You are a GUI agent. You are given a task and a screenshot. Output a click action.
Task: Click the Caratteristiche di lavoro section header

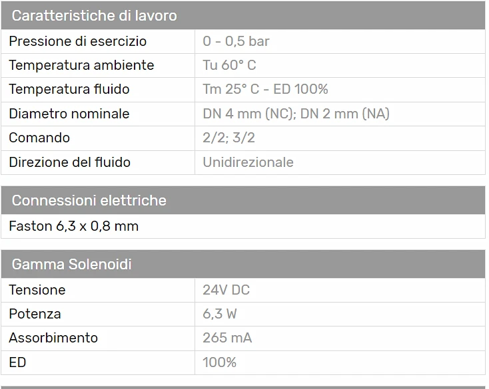coord(243,15)
